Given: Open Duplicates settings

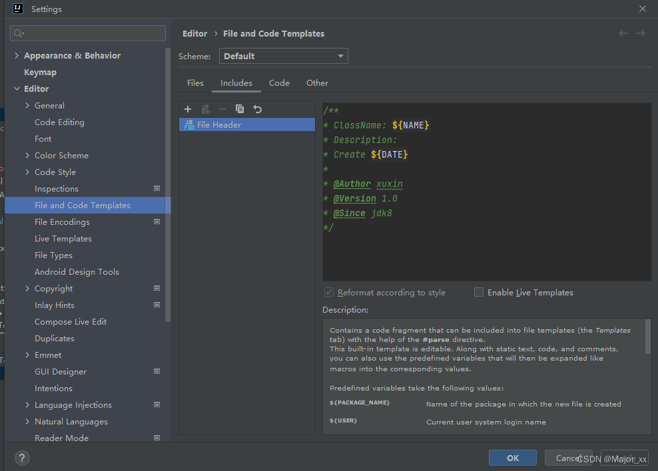Looking at the screenshot, I should (55, 338).
